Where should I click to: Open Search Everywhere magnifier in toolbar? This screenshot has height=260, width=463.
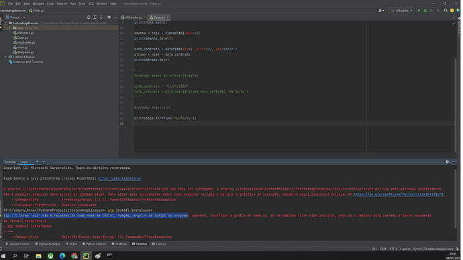point(446,11)
